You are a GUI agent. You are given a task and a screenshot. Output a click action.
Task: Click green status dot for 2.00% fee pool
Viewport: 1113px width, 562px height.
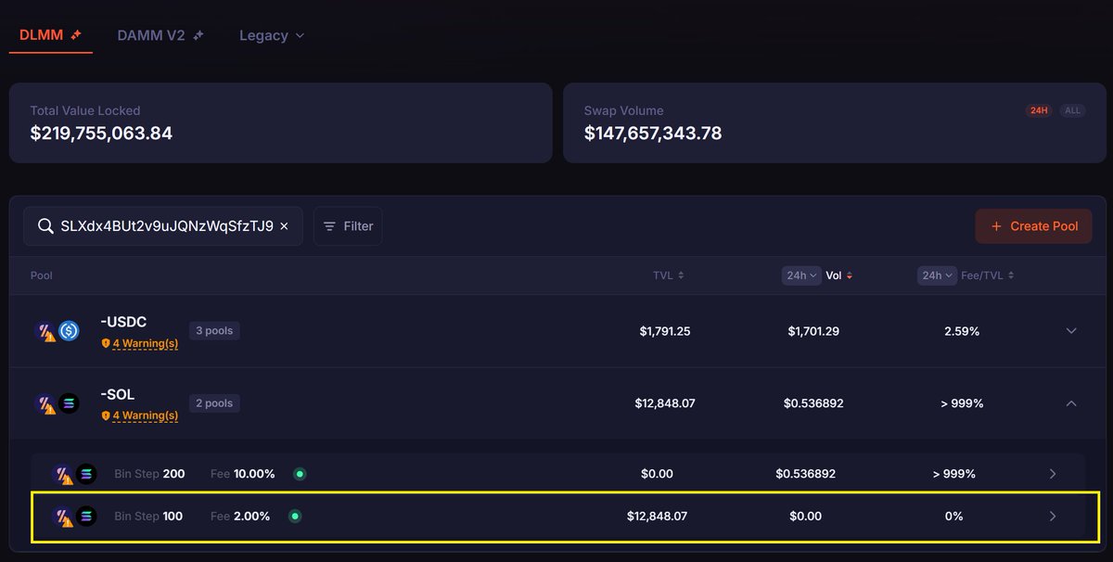(295, 517)
